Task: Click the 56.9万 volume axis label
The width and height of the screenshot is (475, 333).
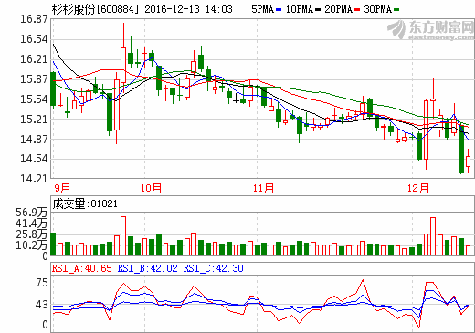Action: pyautogui.click(x=32, y=213)
